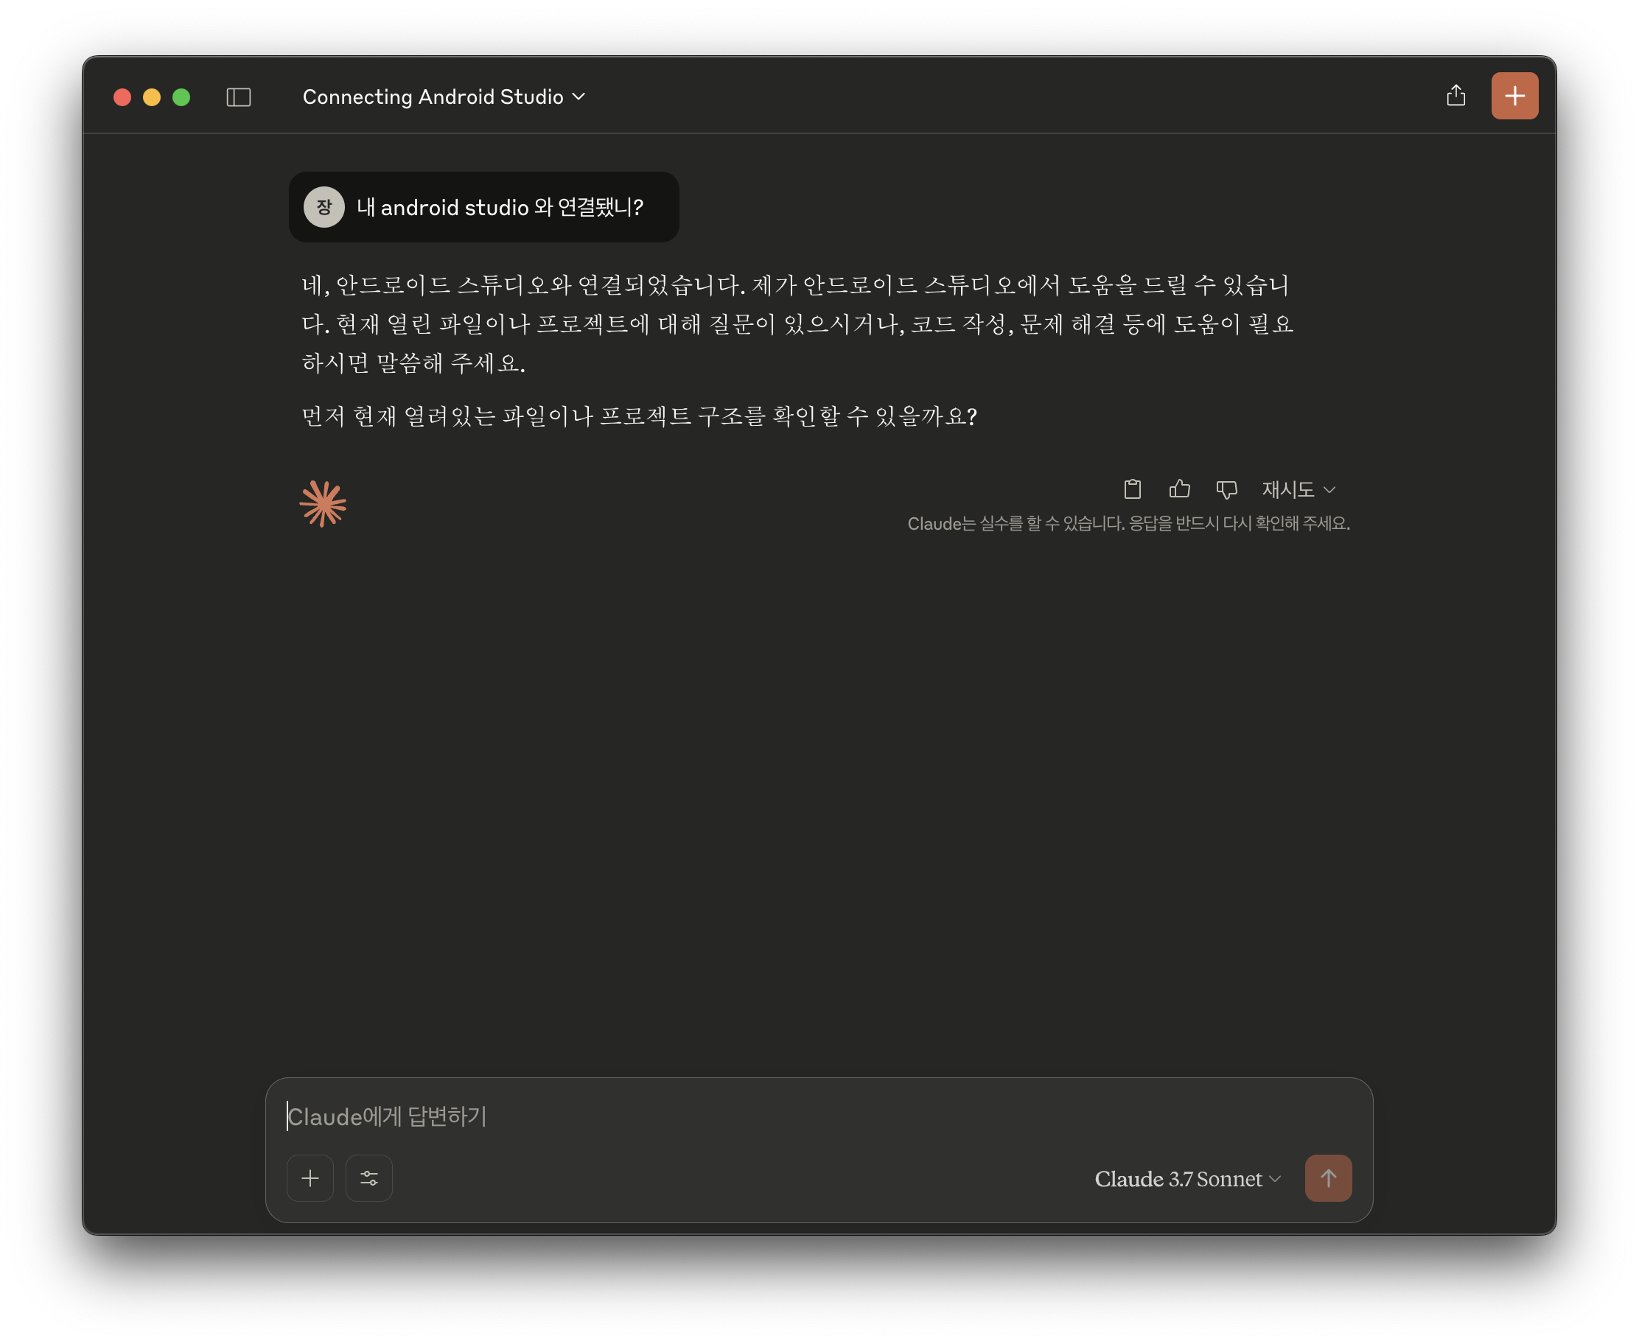Viewport: 1639px width, 1344px height.
Task: Open the Connecting Android Studio title dropdown
Action: point(444,97)
